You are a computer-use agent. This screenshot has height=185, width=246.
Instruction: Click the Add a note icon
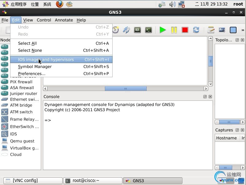(211, 30)
